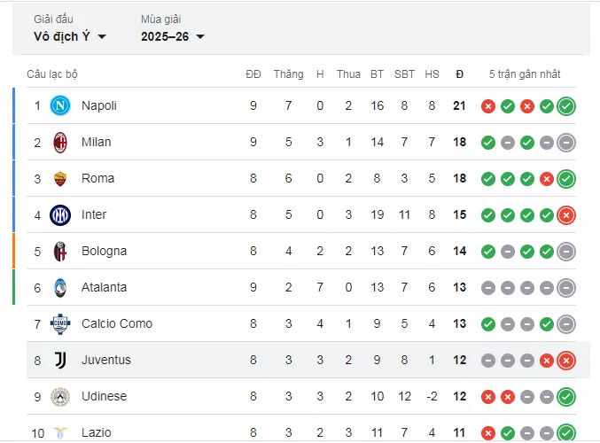Click the Bologna club crest icon
Viewport: 600px width, 443px height.
[x=60, y=252]
